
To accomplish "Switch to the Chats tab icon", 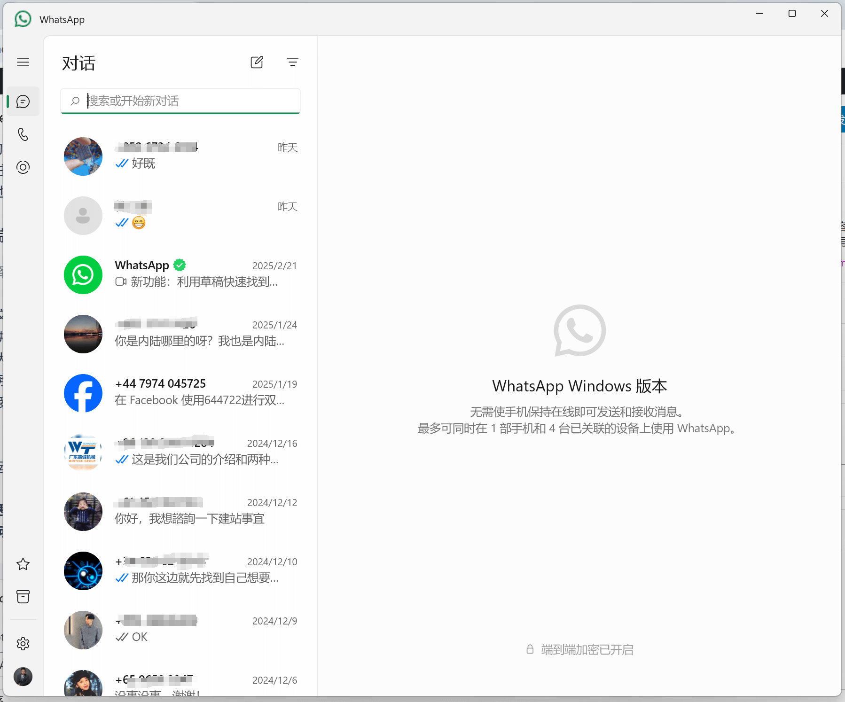I will coord(23,101).
